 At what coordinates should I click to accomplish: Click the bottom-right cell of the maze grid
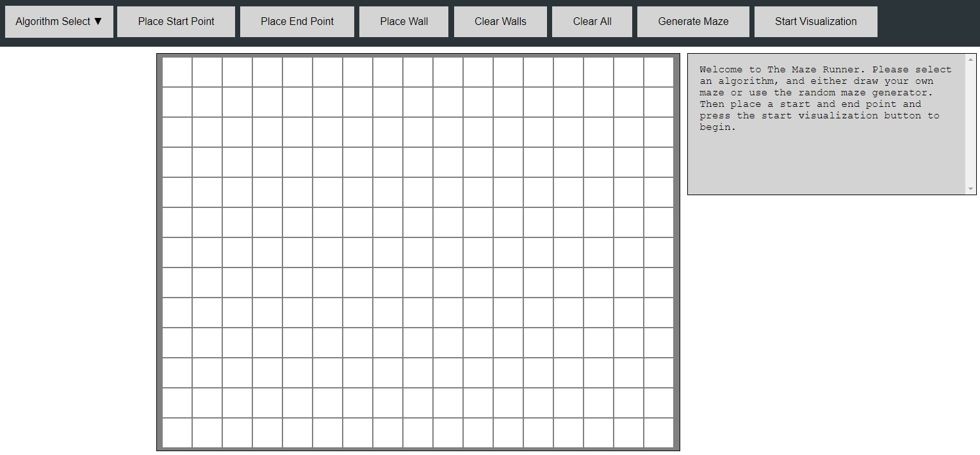pos(658,433)
